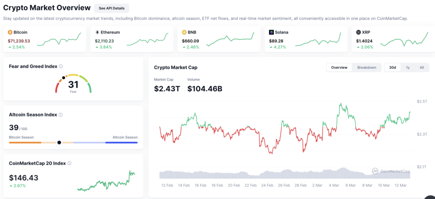Switch chart to Overview view

tap(339, 67)
